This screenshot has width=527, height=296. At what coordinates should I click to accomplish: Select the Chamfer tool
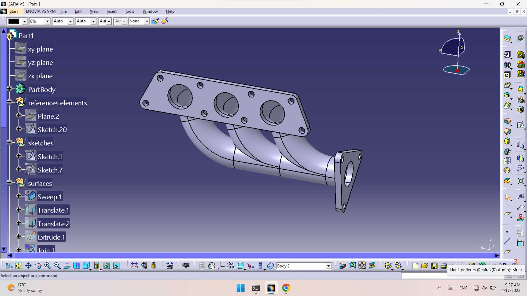coord(507,131)
